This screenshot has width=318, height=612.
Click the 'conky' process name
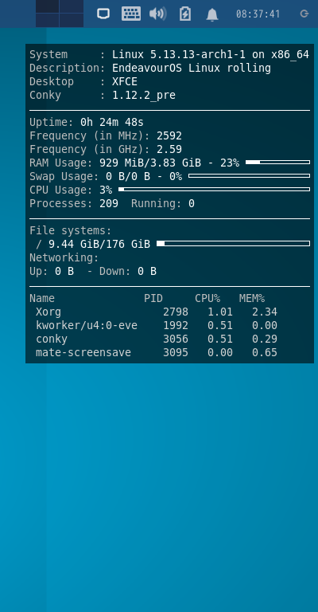coord(52,339)
